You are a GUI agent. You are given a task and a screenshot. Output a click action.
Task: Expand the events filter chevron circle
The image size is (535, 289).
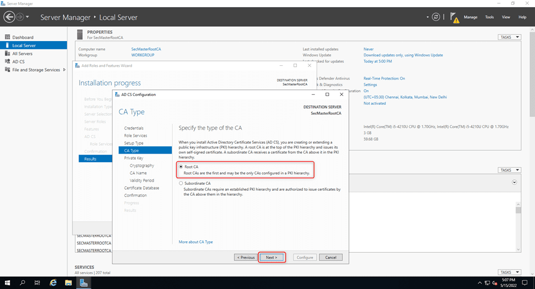coord(514,182)
